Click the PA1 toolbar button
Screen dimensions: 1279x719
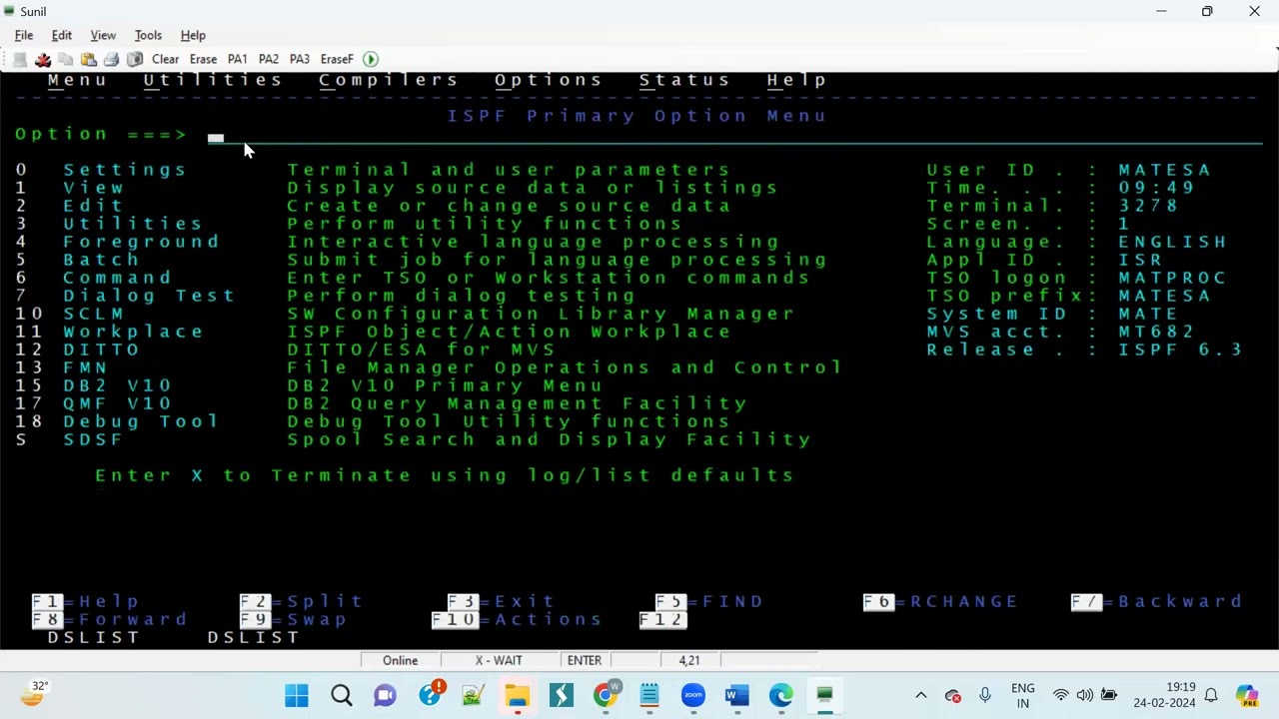tap(237, 59)
